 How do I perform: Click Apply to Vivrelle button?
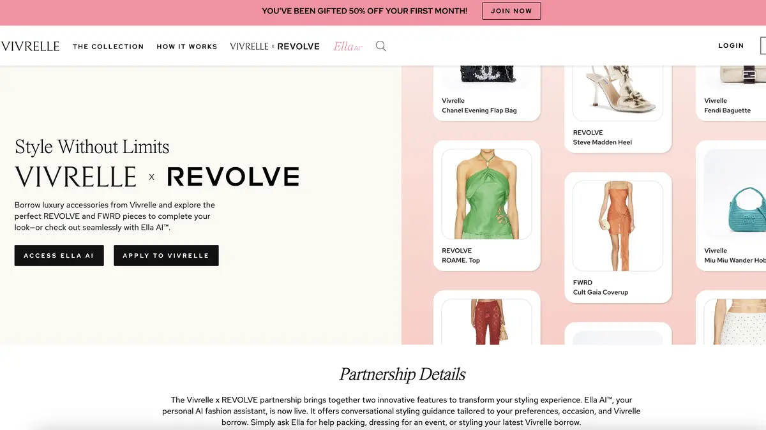pyautogui.click(x=166, y=255)
